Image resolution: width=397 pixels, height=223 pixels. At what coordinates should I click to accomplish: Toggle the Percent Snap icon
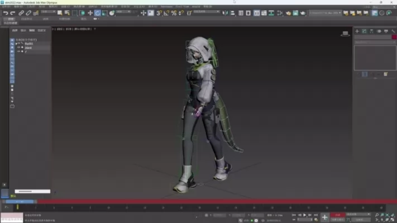[174, 13]
